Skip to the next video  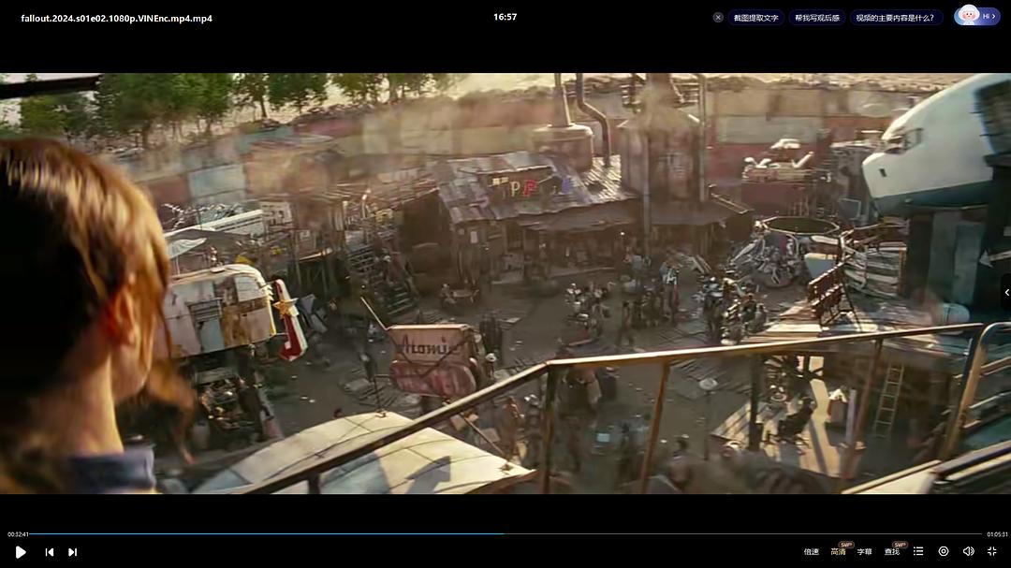(72, 552)
